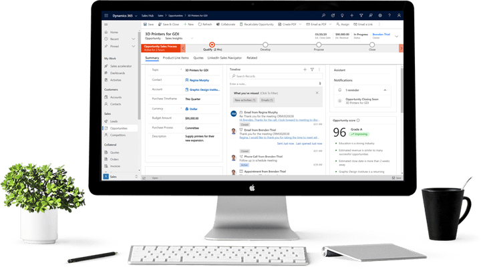Open the advanced find funnel in top bar

click(x=361, y=15)
